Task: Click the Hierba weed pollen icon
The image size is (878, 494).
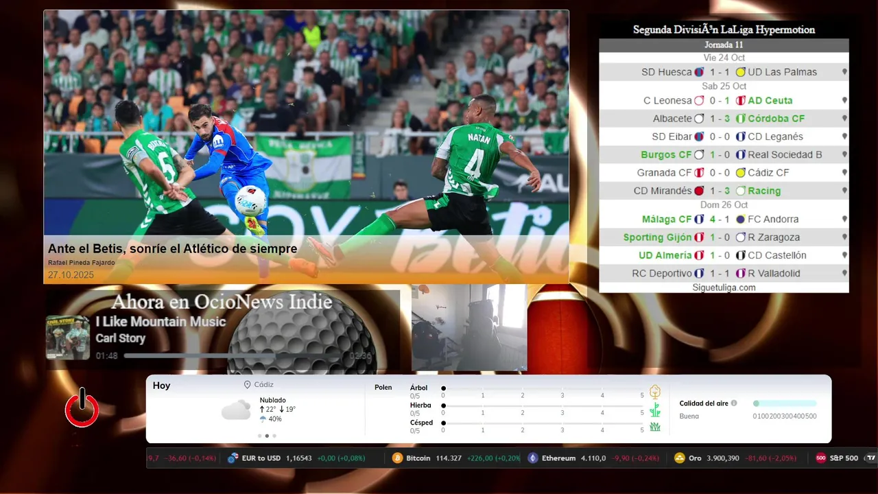Action: coord(655,410)
